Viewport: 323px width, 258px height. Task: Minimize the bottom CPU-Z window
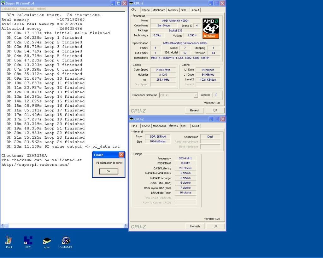pos(211,119)
